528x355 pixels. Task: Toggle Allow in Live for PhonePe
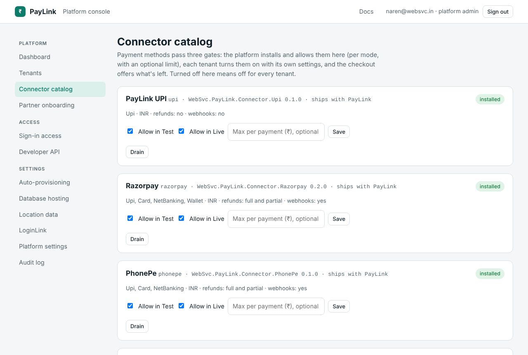181,306
